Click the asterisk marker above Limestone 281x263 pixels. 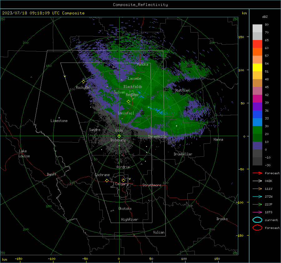[59, 118]
